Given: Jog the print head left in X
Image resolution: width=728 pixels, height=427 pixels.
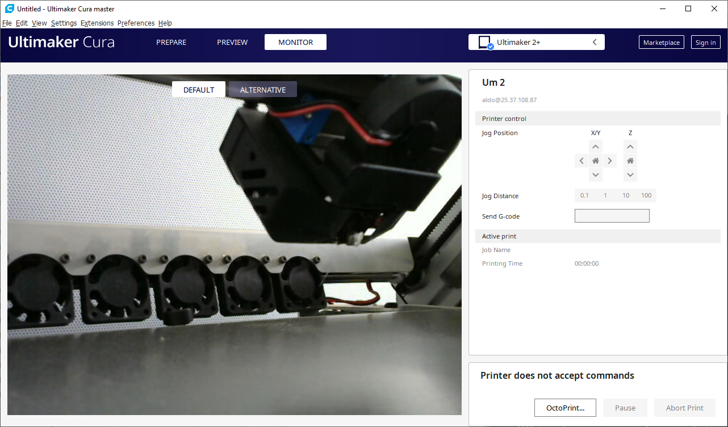Looking at the screenshot, I should coord(581,160).
